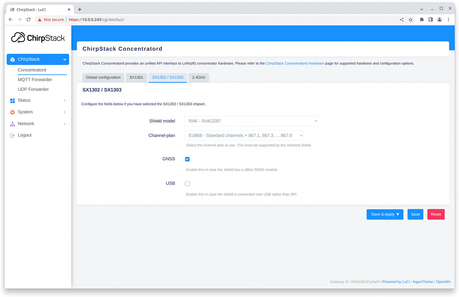The height and width of the screenshot is (297, 459).
Task: Open the Channel-plan dropdown
Action: pyautogui.click(x=244, y=136)
